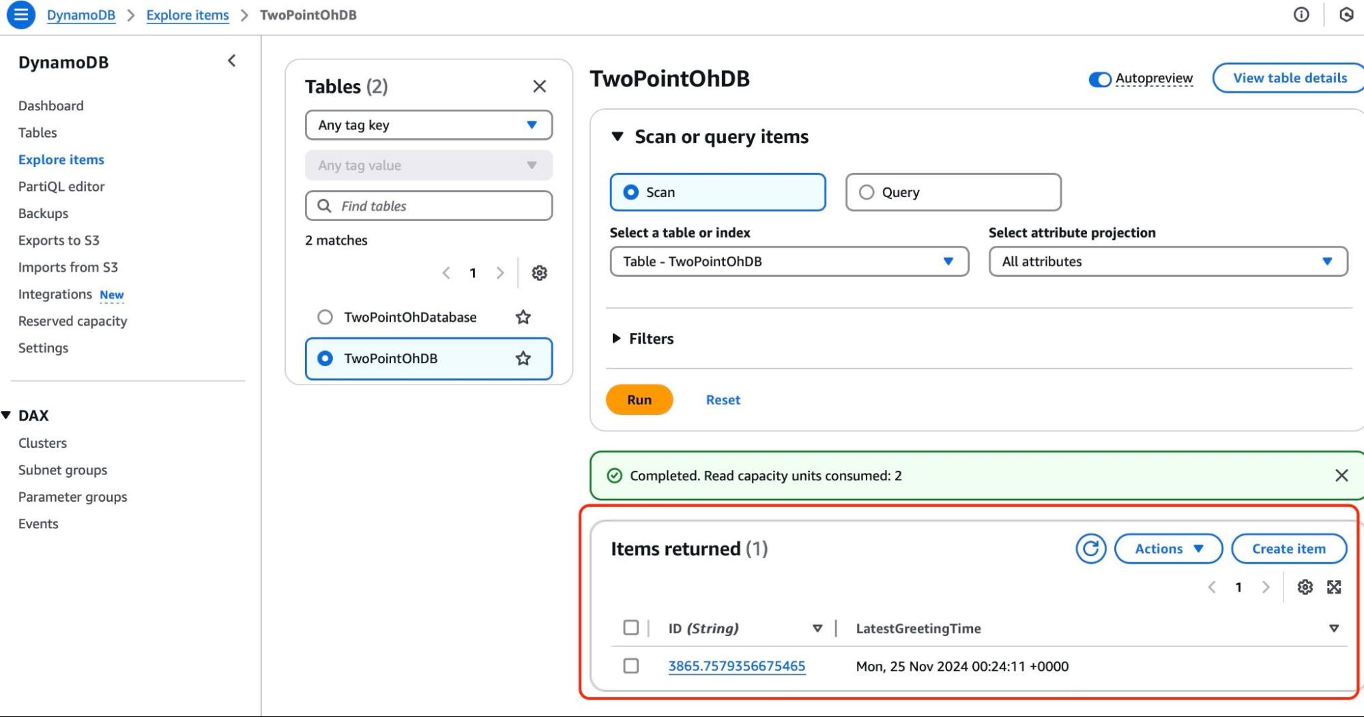The image size is (1364, 717).
Task: Open Subnet groups in sidebar
Action: [63, 470]
